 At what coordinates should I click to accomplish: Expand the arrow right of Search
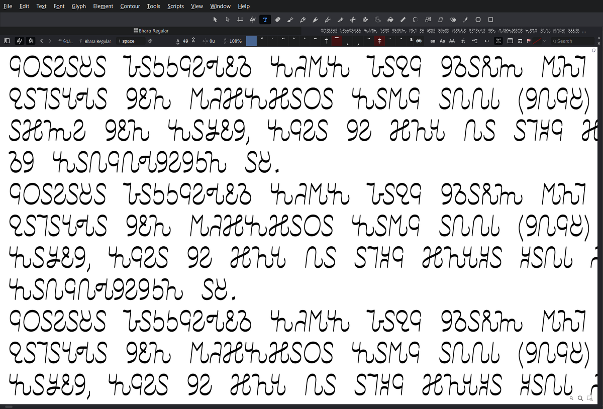pyautogui.click(x=598, y=38)
